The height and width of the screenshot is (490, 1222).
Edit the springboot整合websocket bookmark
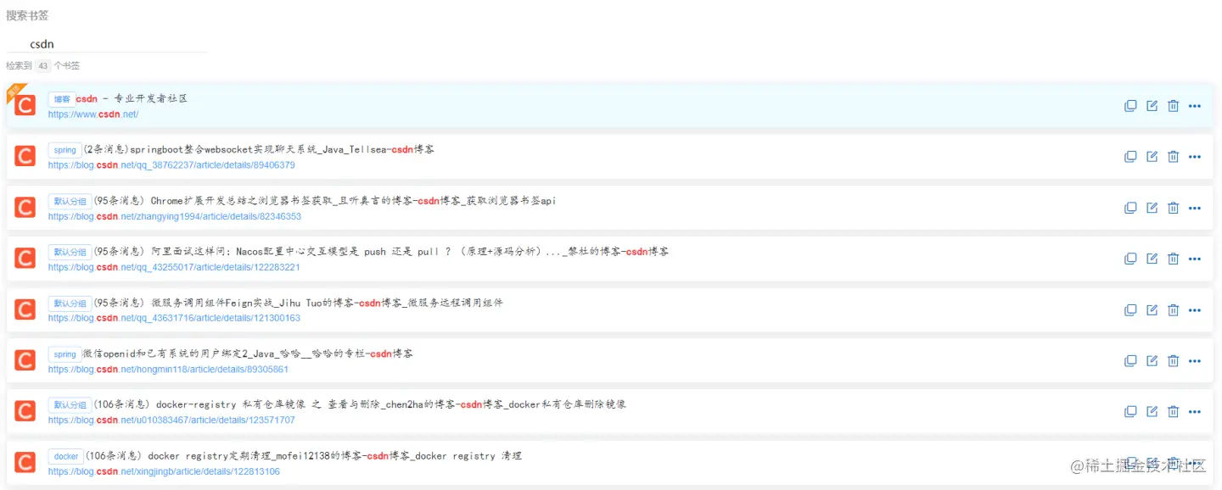(x=1152, y=157)
